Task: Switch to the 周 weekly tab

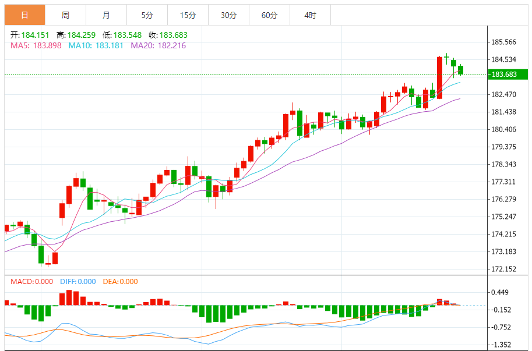Action: [65, 15]
